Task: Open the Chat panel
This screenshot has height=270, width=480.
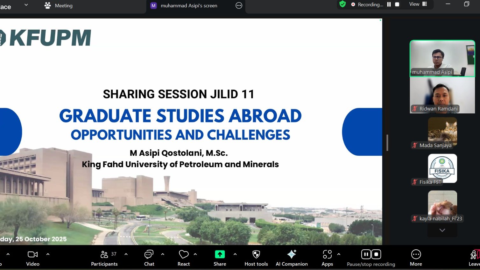Action: click(149, 258)
